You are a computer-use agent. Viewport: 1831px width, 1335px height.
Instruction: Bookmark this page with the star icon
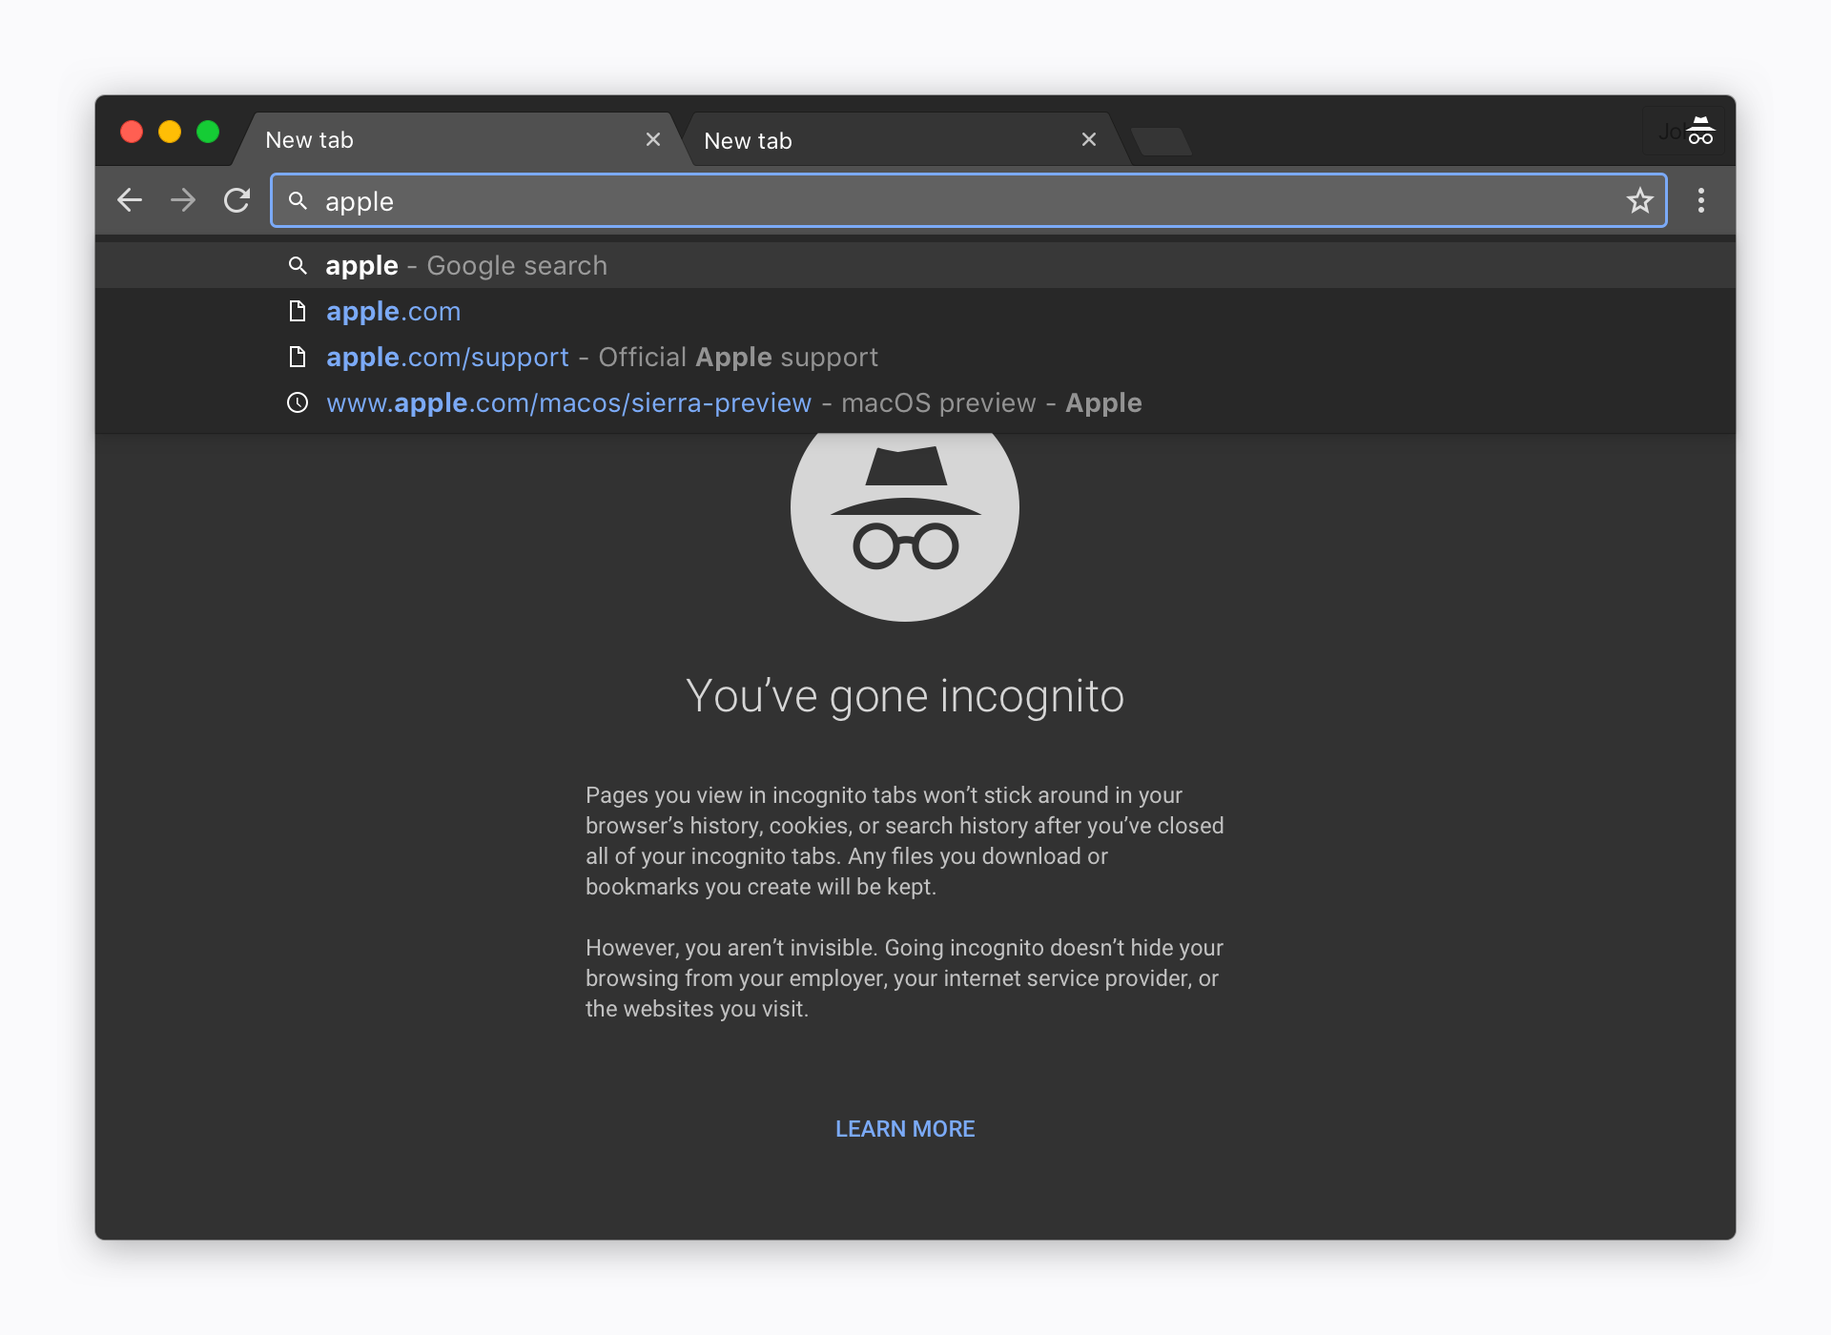pos(1639,200)
